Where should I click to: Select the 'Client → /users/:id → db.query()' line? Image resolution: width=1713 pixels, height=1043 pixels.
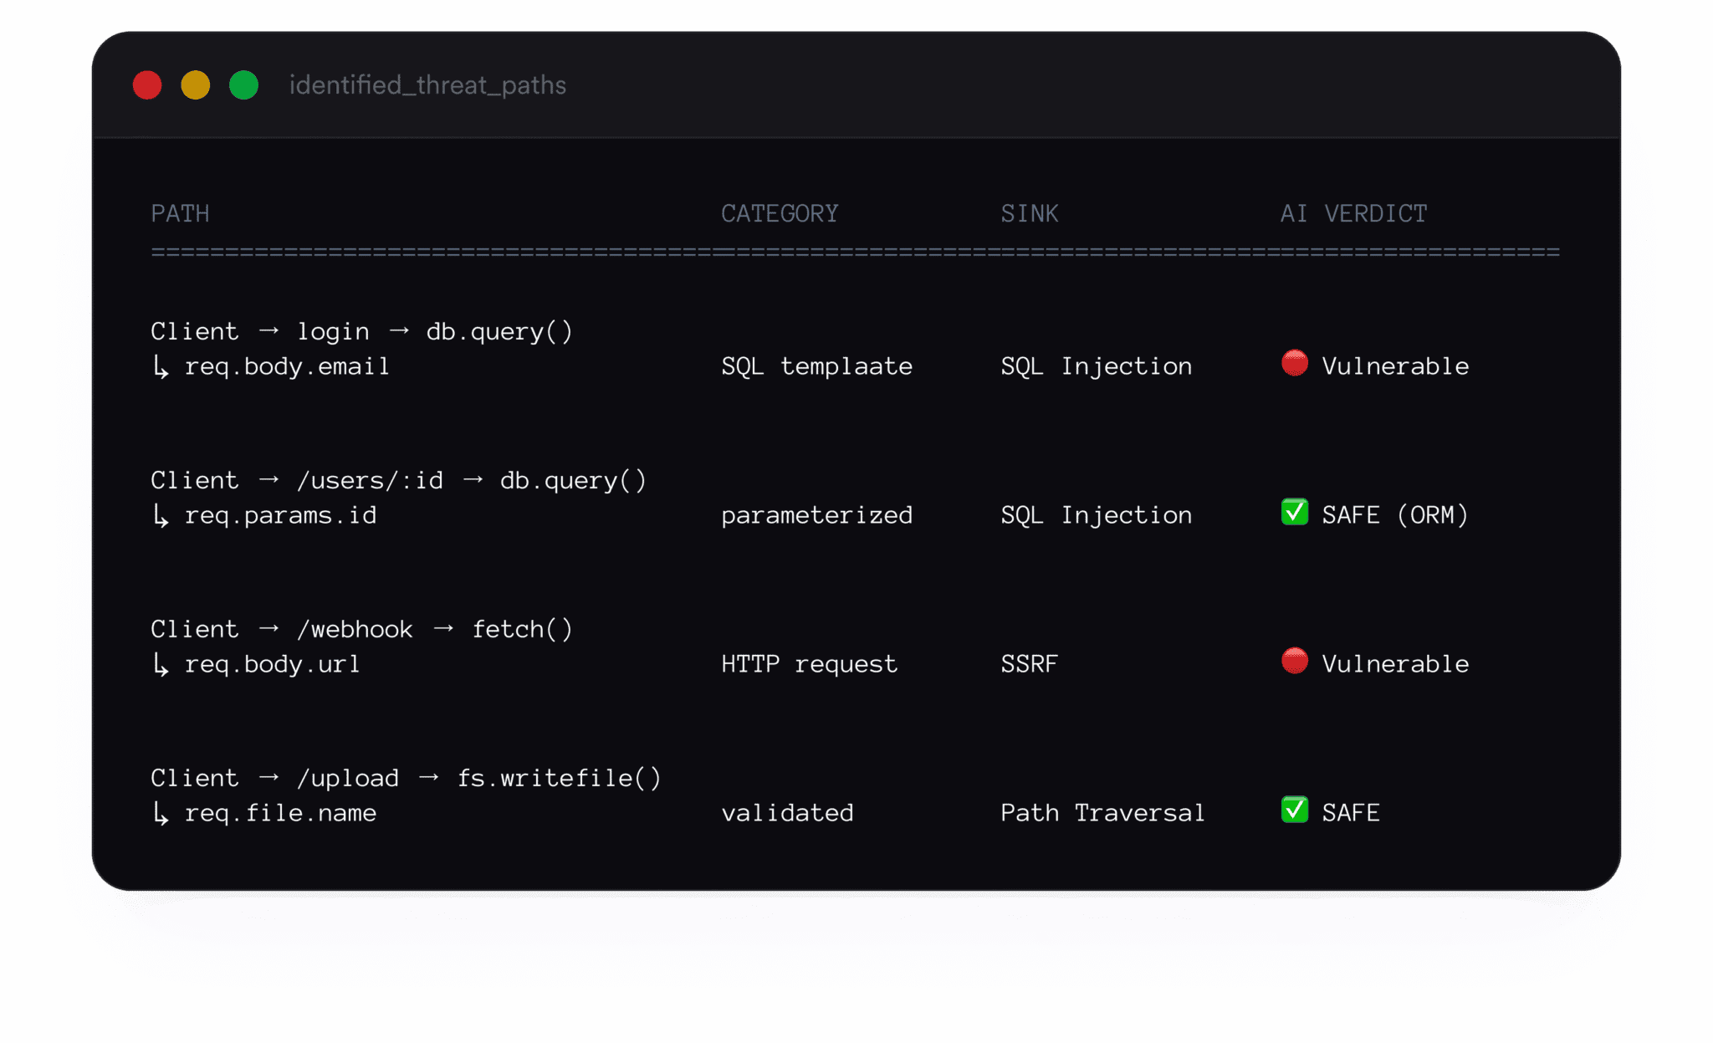(x=398, y=480)
